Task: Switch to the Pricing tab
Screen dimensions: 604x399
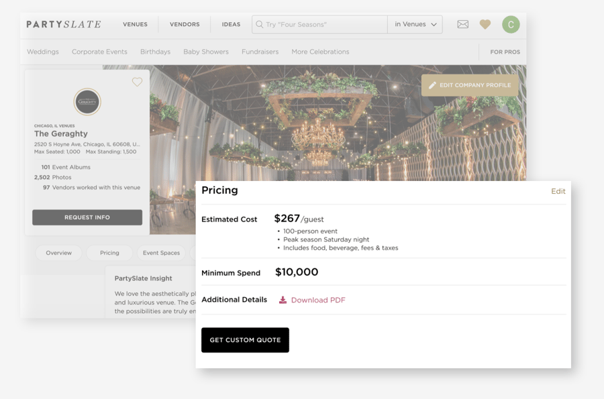Action: coord(109,253)
